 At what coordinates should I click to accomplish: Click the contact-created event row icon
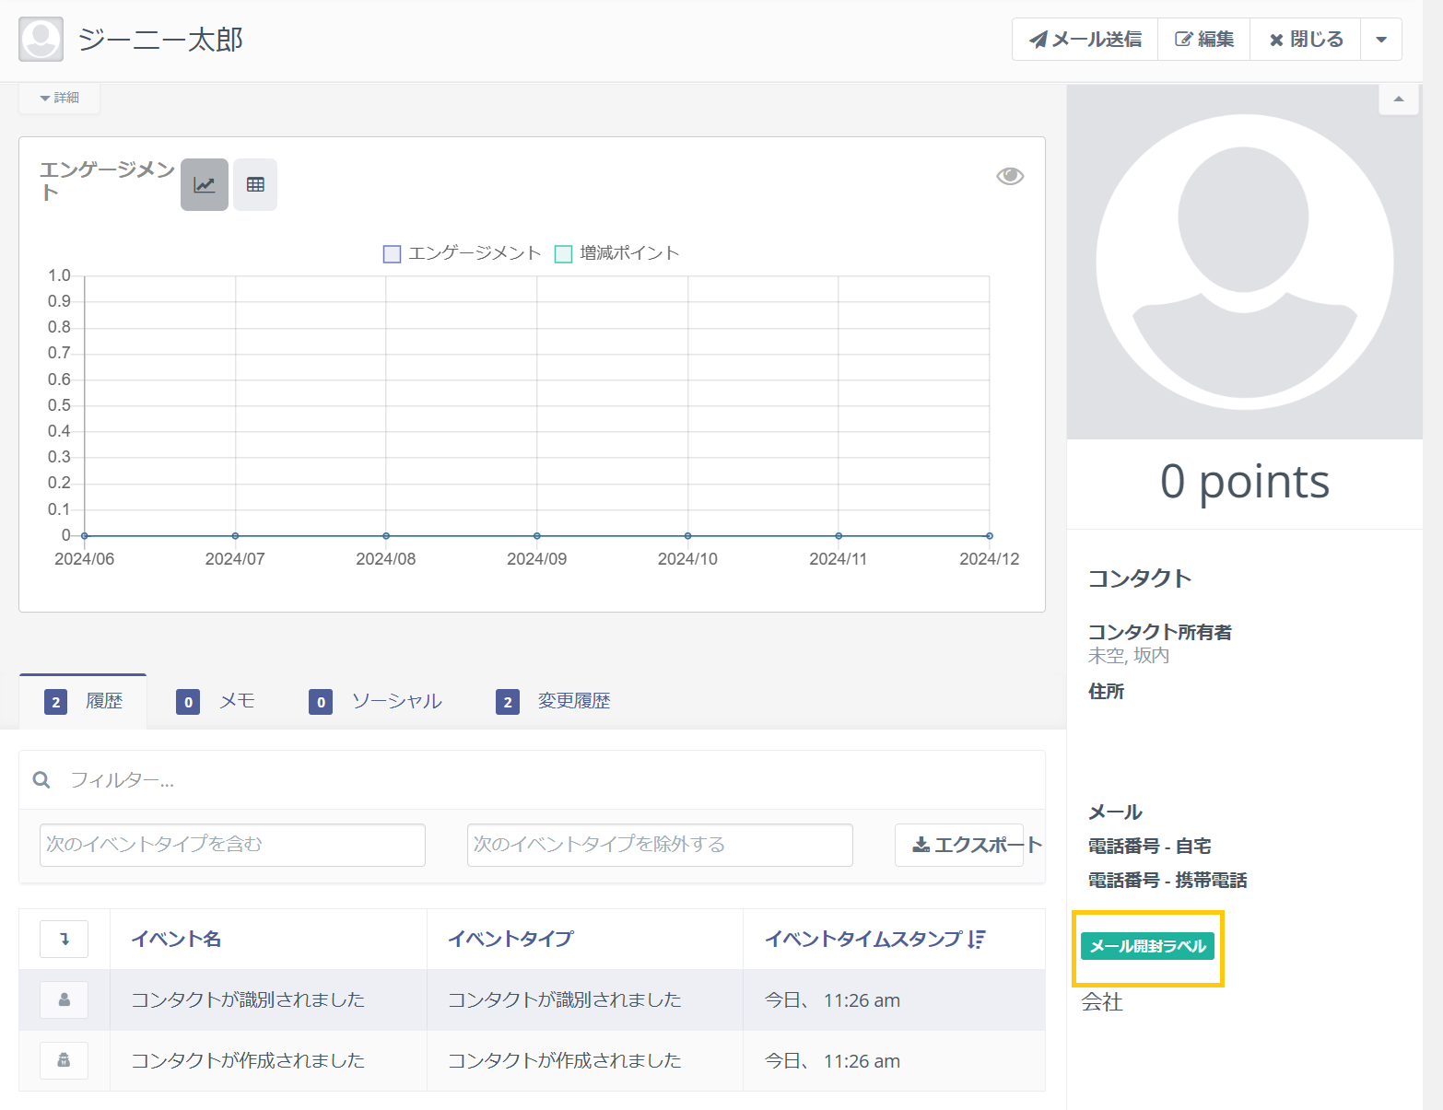click(64, 1060)
